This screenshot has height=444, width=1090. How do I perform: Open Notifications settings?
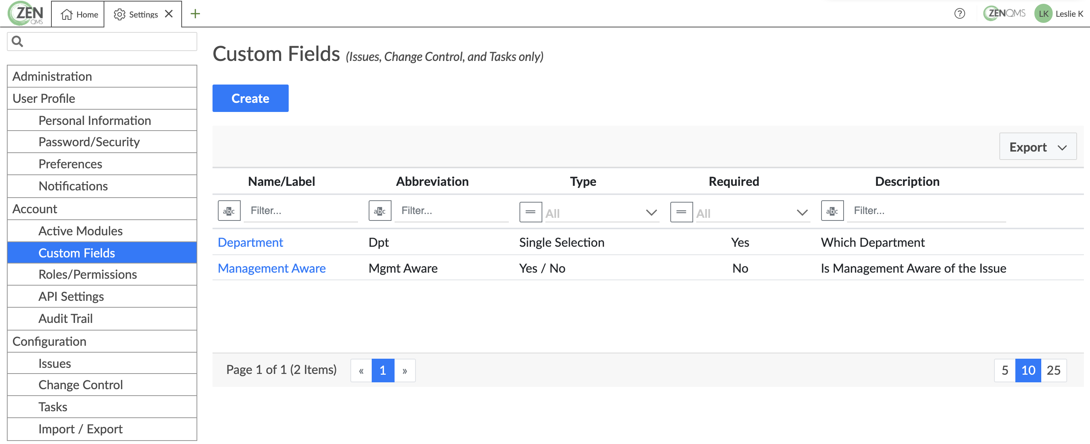click(102, 186)
